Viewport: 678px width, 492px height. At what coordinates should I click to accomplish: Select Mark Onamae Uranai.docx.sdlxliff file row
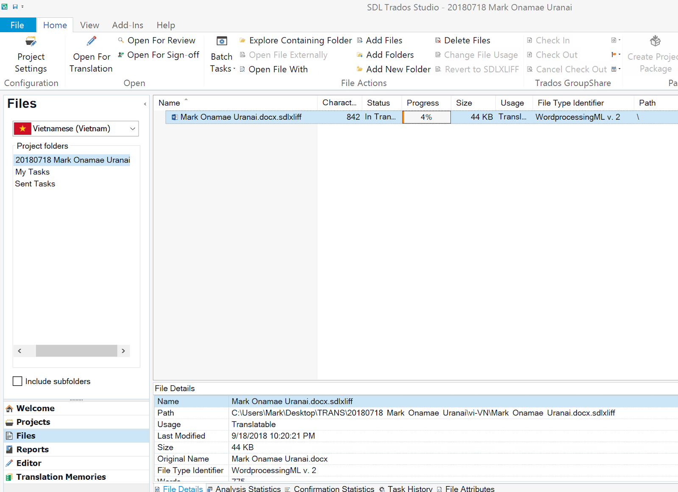point(422,117)
